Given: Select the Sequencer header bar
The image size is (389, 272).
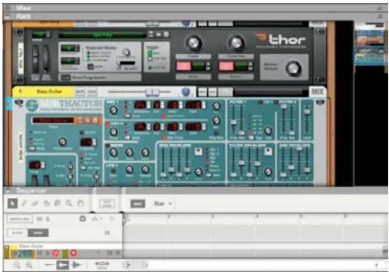Looking at the screenshot, I should tap(195, 191).
